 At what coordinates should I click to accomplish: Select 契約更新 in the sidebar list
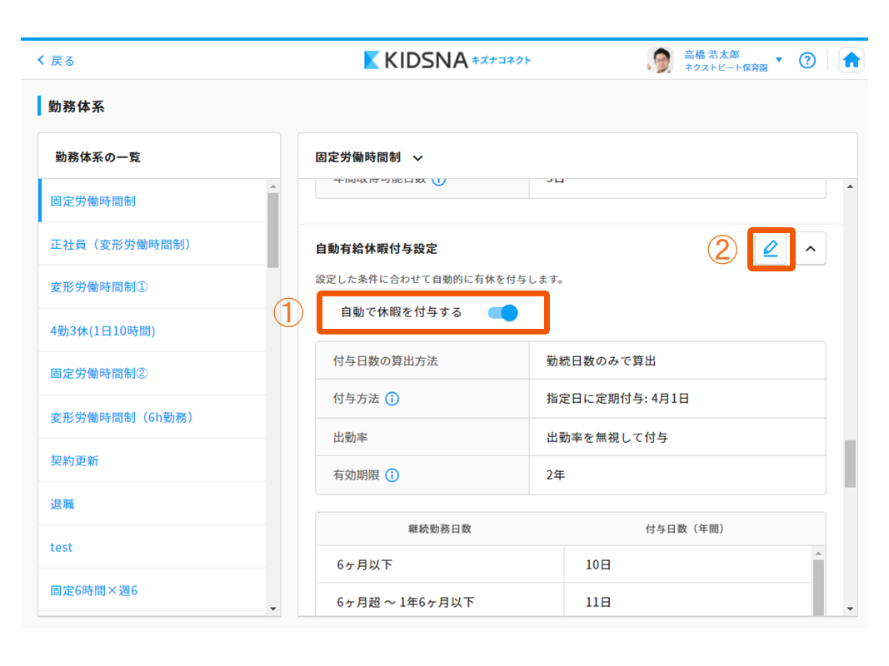point(74,460)
